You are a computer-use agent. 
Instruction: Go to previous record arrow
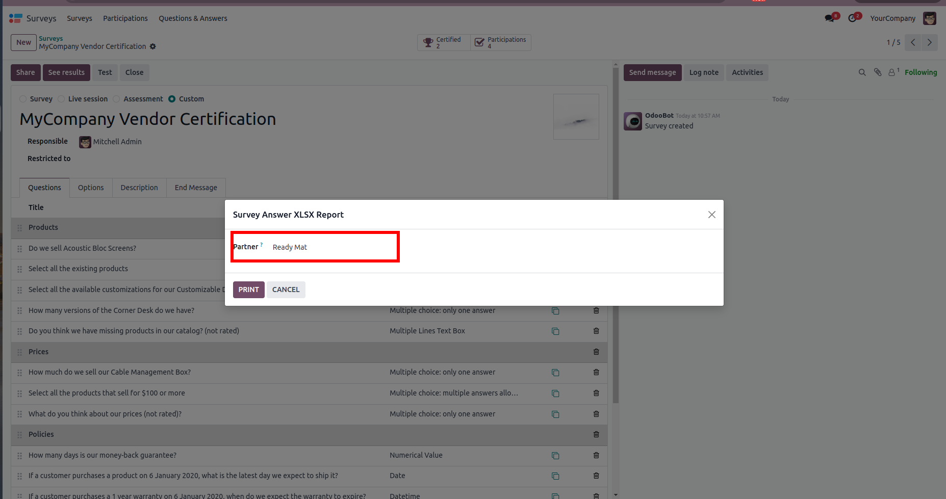click(913, 42)
